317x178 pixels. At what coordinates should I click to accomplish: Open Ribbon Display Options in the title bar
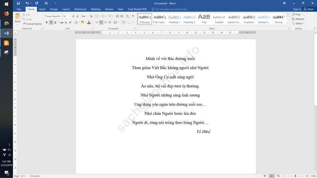pyautogui.click(x=284, y=3)
